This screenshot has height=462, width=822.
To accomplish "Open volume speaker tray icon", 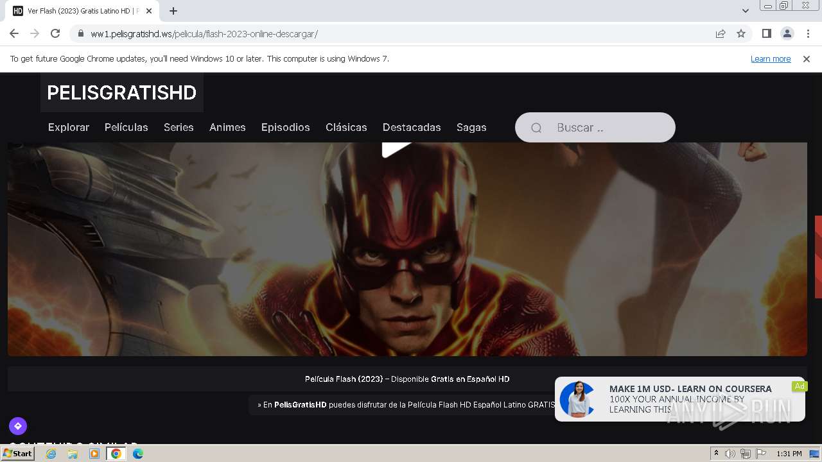I will (x=730, y=454).
